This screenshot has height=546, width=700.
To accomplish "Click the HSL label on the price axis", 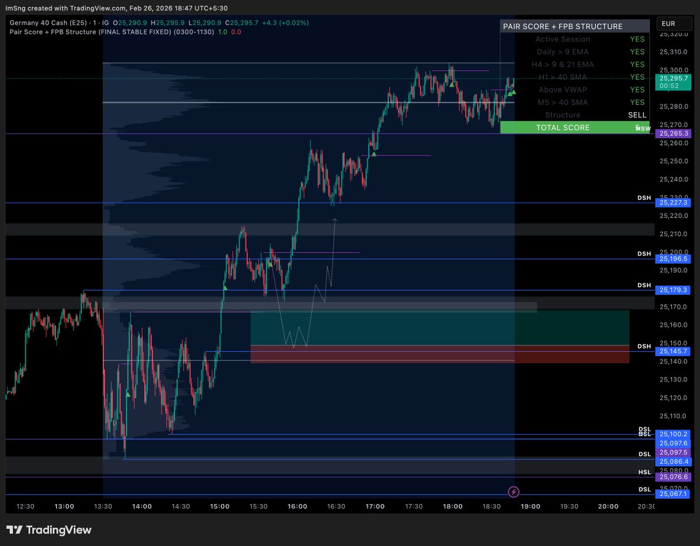I will tap(643, 472).
